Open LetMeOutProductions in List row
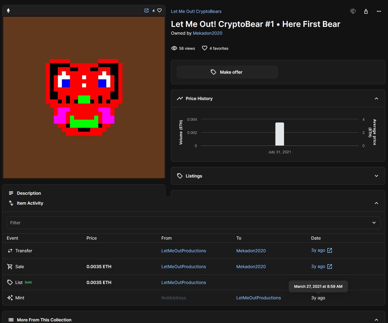This screenshot has width=388, height=323. pos(184,282)
